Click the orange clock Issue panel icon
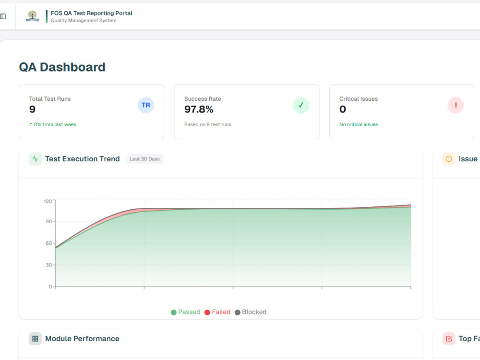The height and width of the screenshot is (360, 480). (x=449, y=159)
